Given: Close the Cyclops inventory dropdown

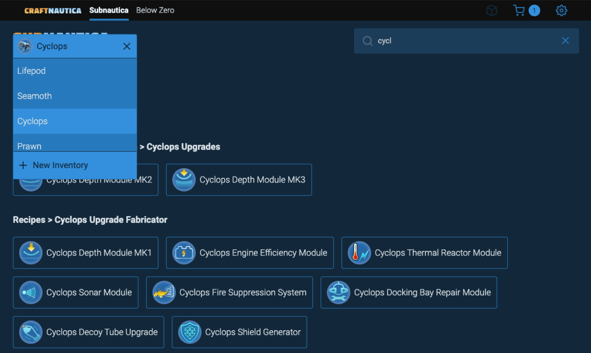Looking at the screenshot, I should point(127,46).
